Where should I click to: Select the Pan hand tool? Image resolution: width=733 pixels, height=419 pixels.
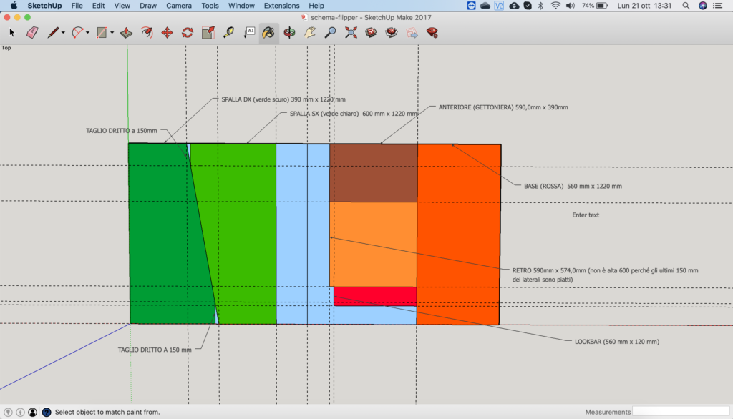click(x=310, y=33)
